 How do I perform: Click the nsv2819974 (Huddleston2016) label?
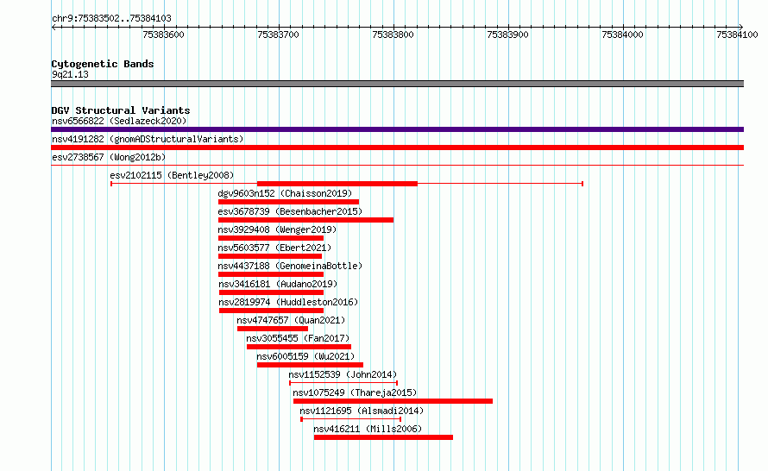click(288, 302)
